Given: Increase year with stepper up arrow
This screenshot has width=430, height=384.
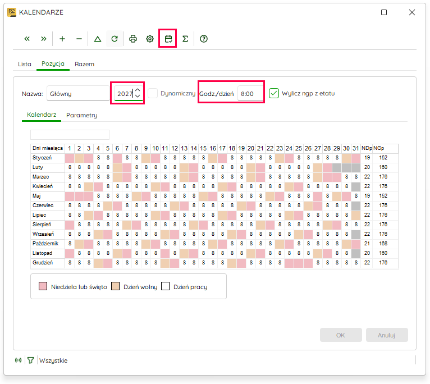Looking at the screenshot, I should click(138, 90).
